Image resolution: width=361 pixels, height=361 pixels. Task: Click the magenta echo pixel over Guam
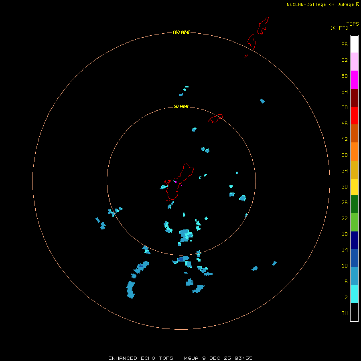[175, 182]
